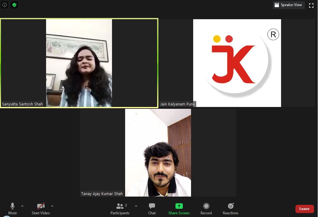Expand participants options arrow
This screenshot has height=217, width=318.
(136, 206)
